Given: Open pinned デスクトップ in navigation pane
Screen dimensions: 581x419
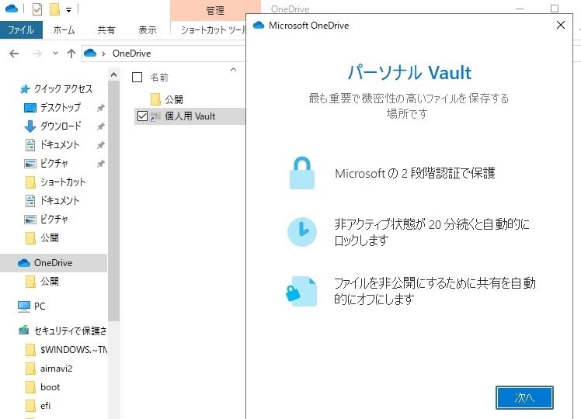Looking at the screenshot, I should click(60, 107).
